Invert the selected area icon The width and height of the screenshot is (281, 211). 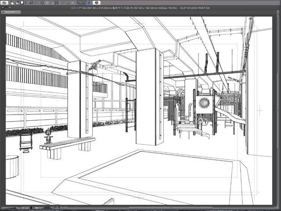(x=68, y=3)
